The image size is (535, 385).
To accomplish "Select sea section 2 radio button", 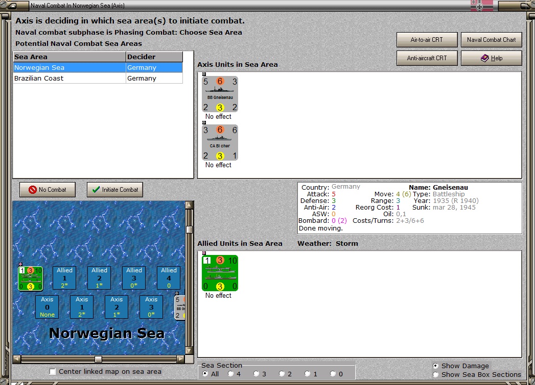I will pyautogui.click(x=282, y=374).
